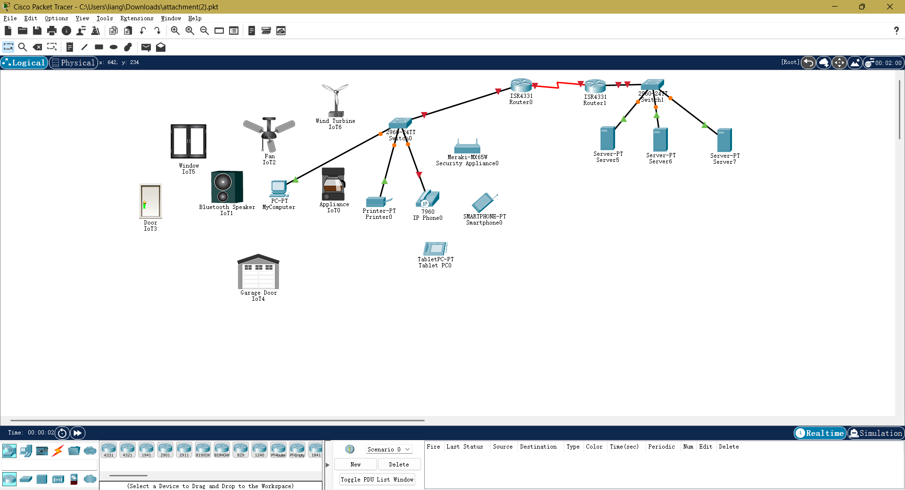Click the Add Simple PDU envelope tool
Viewport: 905px width, 490px height.
[146, 47]
